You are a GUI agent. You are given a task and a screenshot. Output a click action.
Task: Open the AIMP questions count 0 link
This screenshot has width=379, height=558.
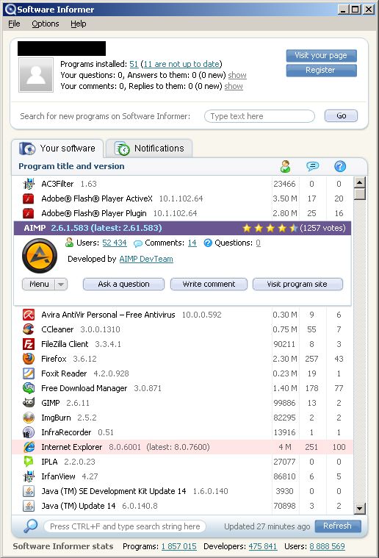click(x=258, y=243)
